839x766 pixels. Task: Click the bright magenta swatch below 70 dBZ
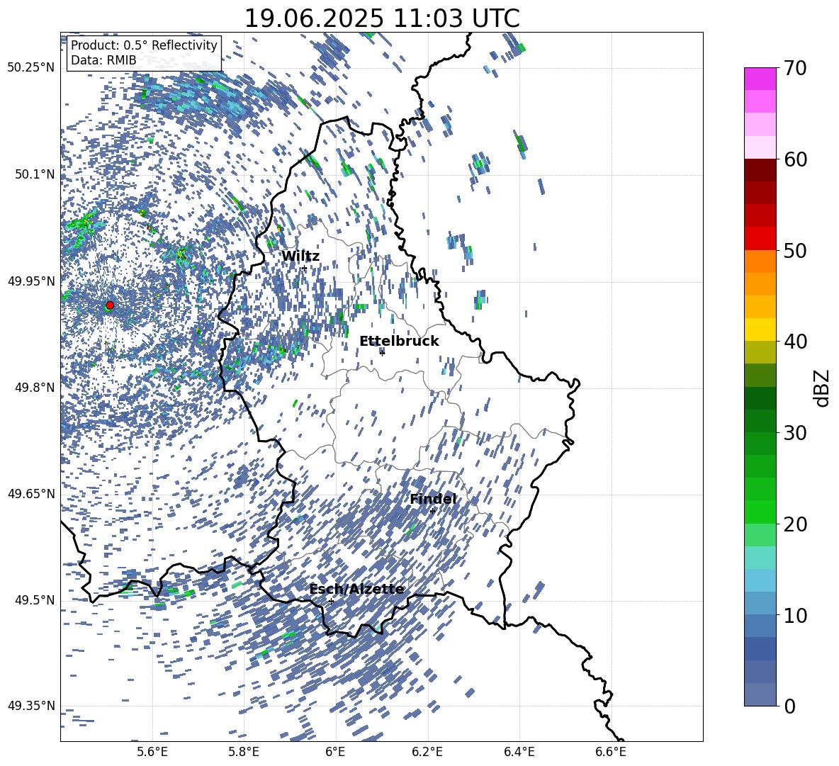pos(760,79)
